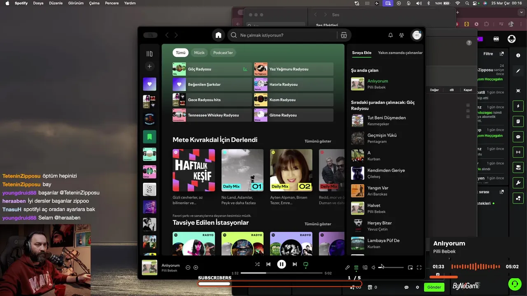Play Tut Beni Düşmeden from queue
The height and width of the screenshot is (296, 527).
point(386,120)
